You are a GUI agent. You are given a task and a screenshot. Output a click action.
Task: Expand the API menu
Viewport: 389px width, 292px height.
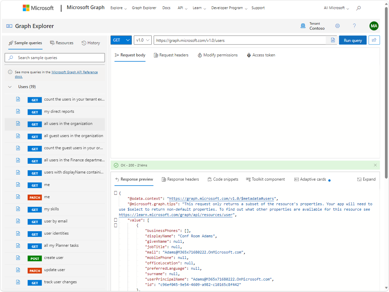coord(183,8)
